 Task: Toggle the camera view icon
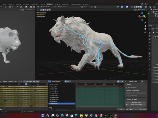[x=145, y=29]
